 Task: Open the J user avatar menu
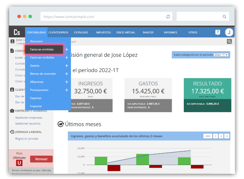pyautogui.click(x=229, y=32)
